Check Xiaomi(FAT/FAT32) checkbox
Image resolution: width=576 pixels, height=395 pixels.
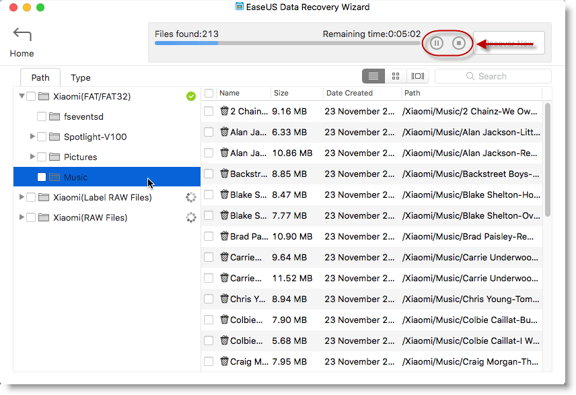point(31,96)
